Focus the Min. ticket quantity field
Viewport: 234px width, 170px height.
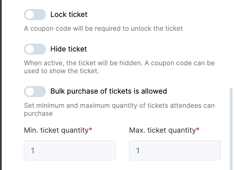click(x=70, y=150)
